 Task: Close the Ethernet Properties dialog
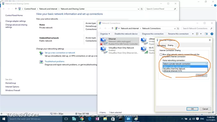[210, 40]
